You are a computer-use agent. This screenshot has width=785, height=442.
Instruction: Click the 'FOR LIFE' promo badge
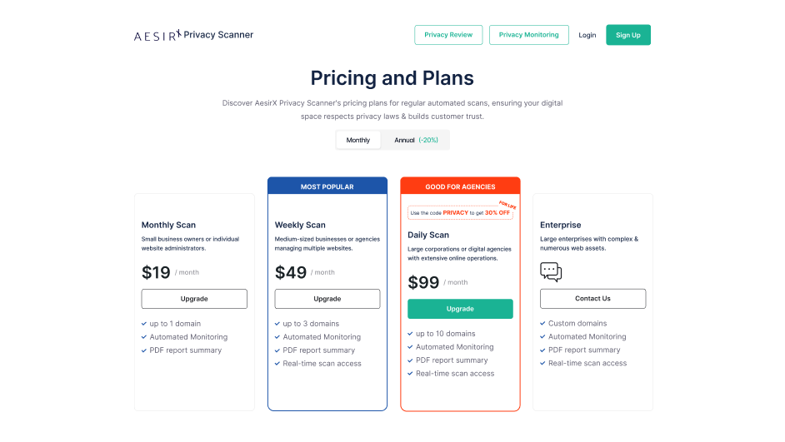[x=508, y=203]
